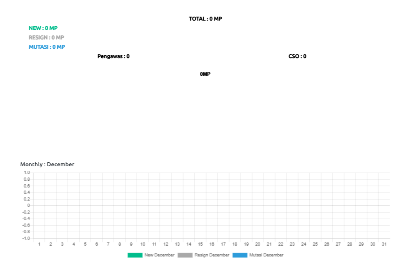The height and width of the screenshot is (277, 411).
Task: Click the 0 y-axis value
Action: [x=28, y=205]
